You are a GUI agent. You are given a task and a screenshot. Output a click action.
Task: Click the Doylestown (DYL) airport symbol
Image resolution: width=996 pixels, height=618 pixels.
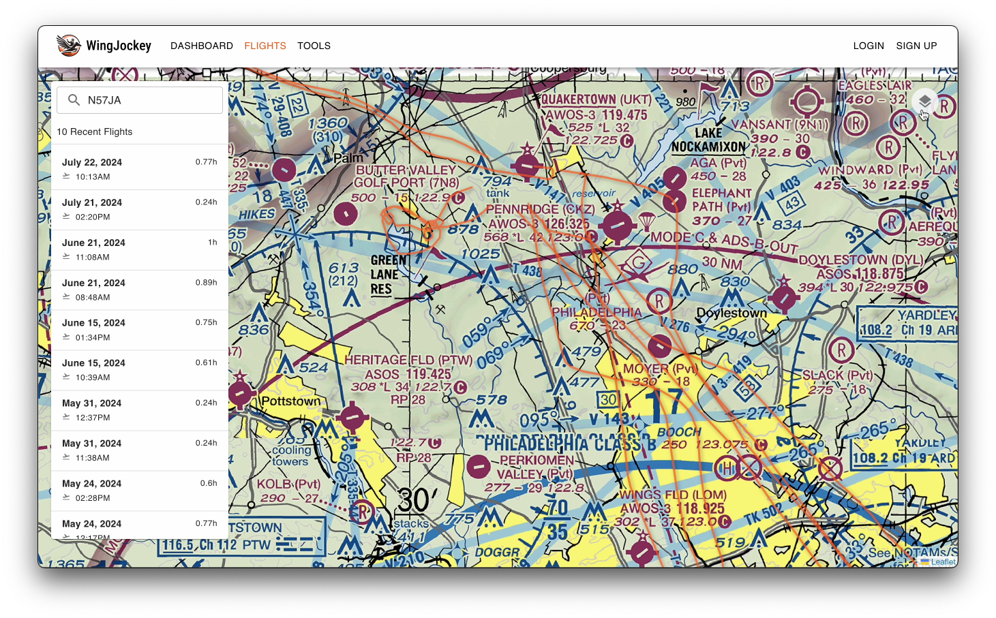click(783, 297)
